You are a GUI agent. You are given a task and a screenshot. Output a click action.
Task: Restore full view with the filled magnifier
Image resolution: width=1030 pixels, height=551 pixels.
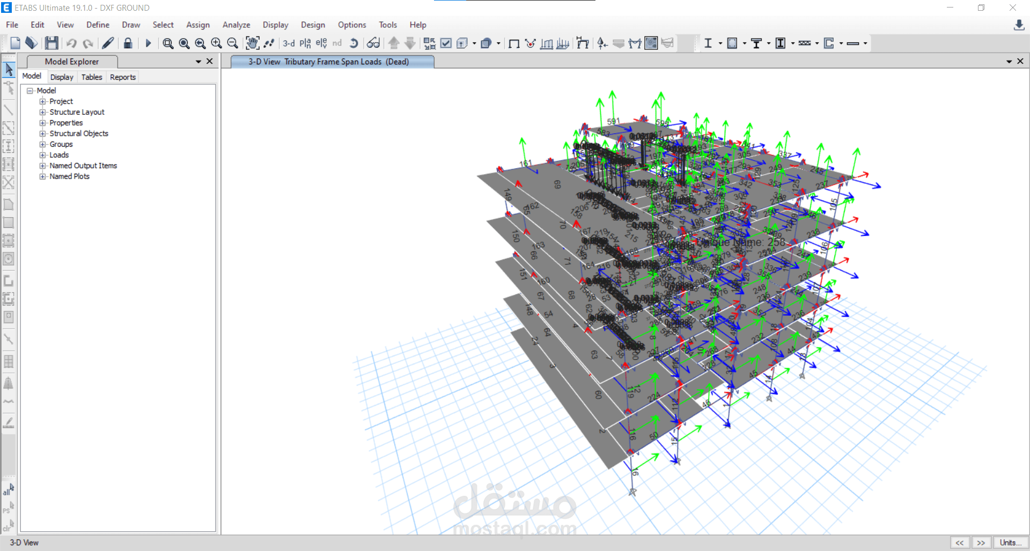(x=184, y=43)
